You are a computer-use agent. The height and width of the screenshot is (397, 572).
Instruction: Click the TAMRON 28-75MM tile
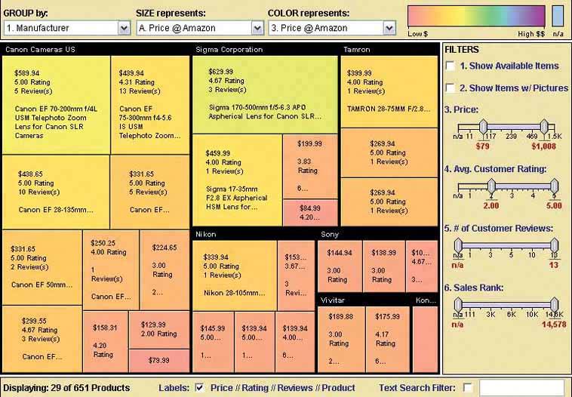click(388, 91)
